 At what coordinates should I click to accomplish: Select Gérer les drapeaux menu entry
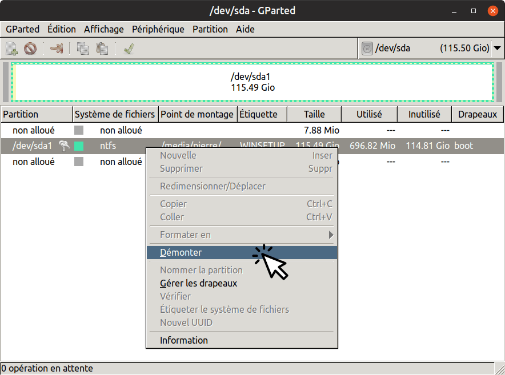click(242, 284)
